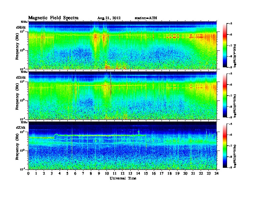Click the time axis tick label "3"
The width and height of the screenshot is (258, 199).
[52, 174]
